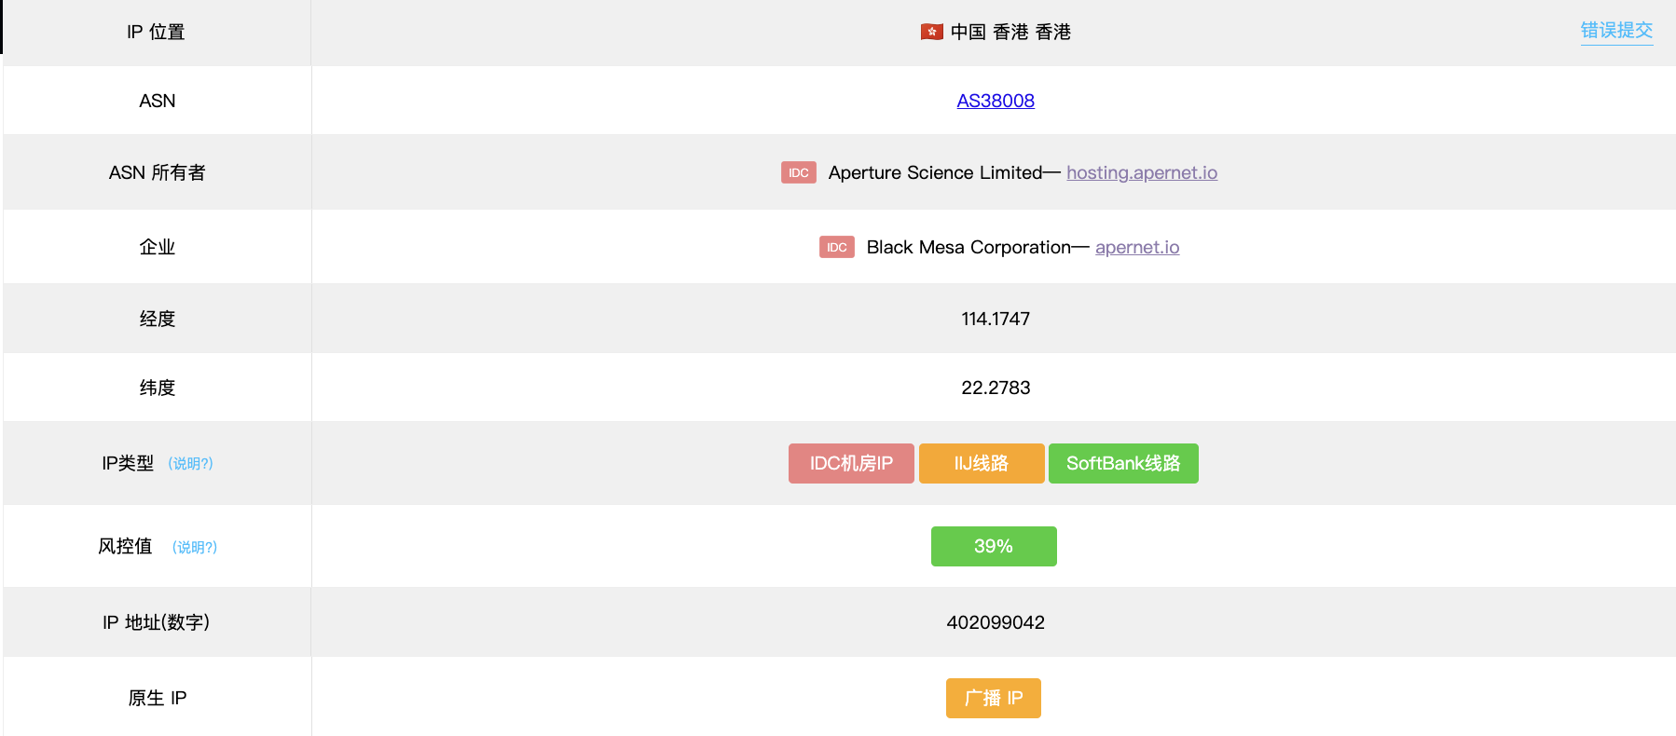Click the longitude value 114.1747
Image resolution: width=1676 pixels, height=736 pixels.
tap(995, 319)
